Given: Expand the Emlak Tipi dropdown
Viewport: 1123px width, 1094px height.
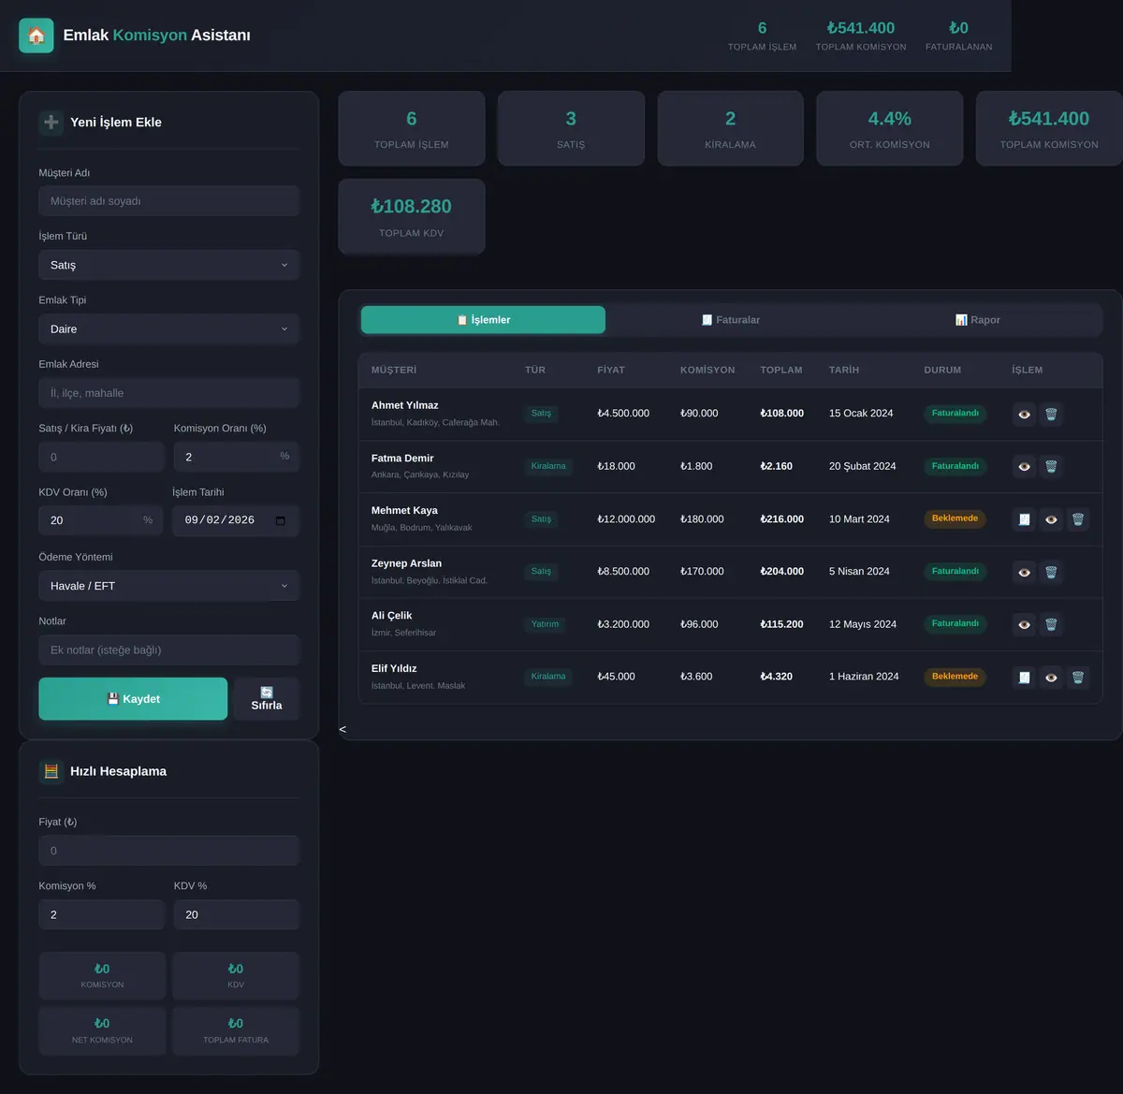Looking at the screenshot, I should tap(168, 328).
